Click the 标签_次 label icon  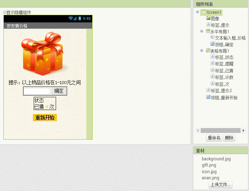pyautogui.click(x=213, y=83)
